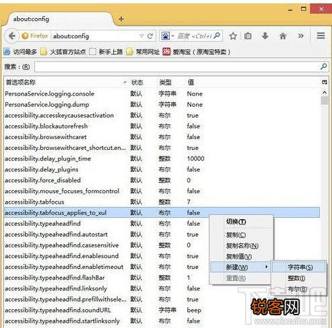This screenshot has width=332, height=328.
Task: Open the 访问最多 bookmark
Action: coord(20,52)
